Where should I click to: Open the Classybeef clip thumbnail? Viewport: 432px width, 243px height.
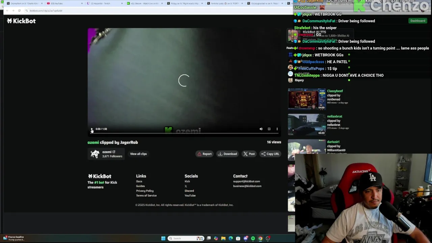click(306, 99)
